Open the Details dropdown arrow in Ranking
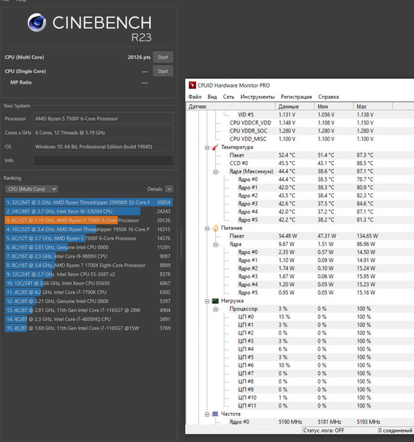 169,189
